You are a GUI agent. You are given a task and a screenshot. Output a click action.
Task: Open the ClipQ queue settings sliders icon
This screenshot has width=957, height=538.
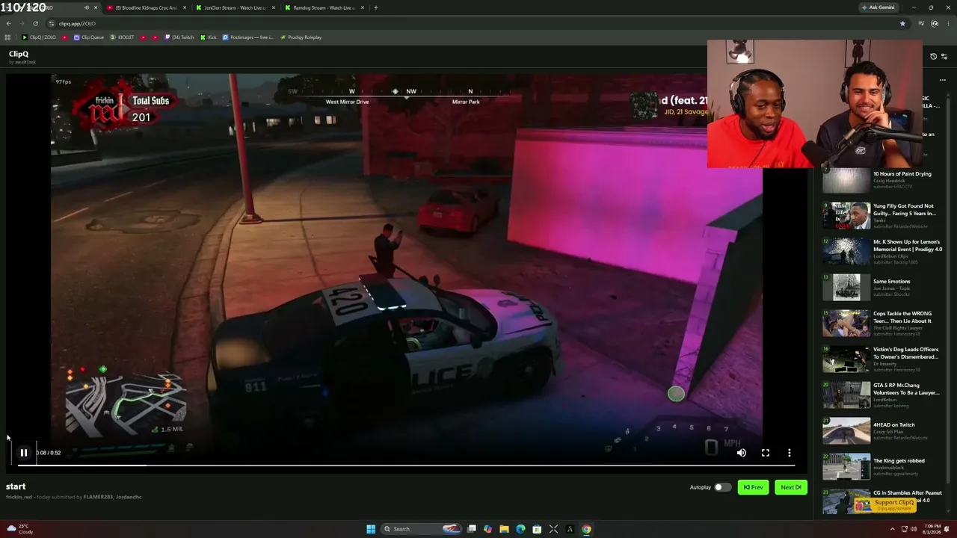point(944,56)
